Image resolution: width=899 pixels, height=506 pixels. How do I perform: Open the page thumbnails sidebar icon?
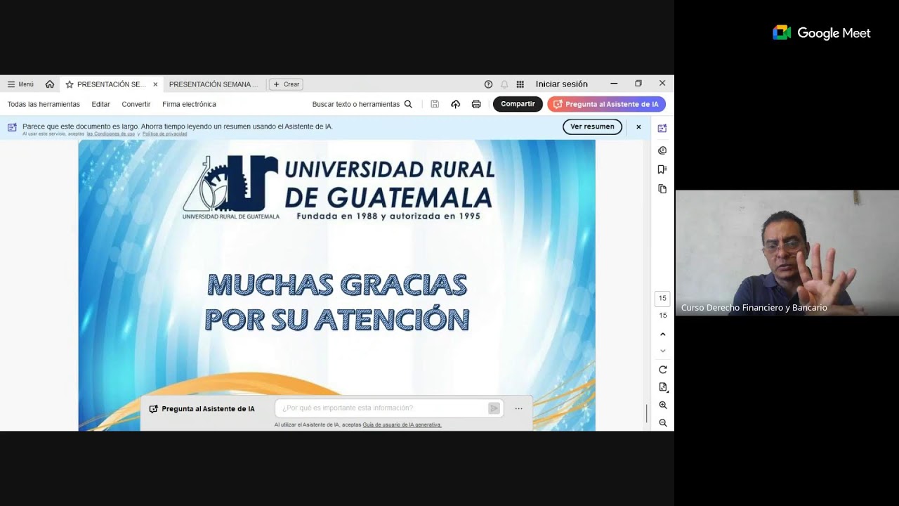point(662,189)
